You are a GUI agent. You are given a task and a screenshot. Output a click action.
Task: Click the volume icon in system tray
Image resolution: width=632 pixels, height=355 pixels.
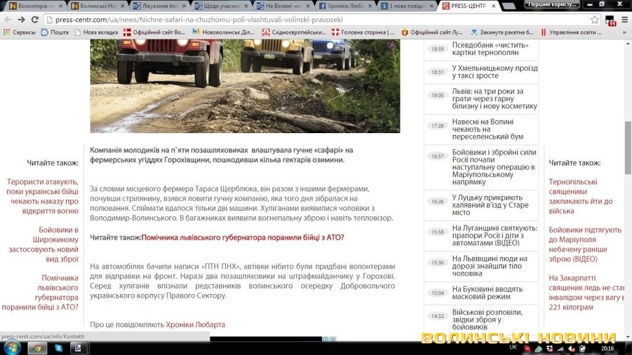click(x=570, y=348)
